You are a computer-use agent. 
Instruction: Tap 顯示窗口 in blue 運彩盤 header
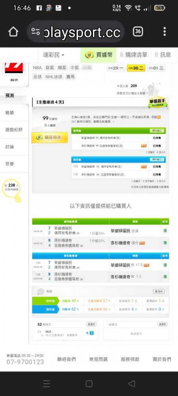click(157, 160)
